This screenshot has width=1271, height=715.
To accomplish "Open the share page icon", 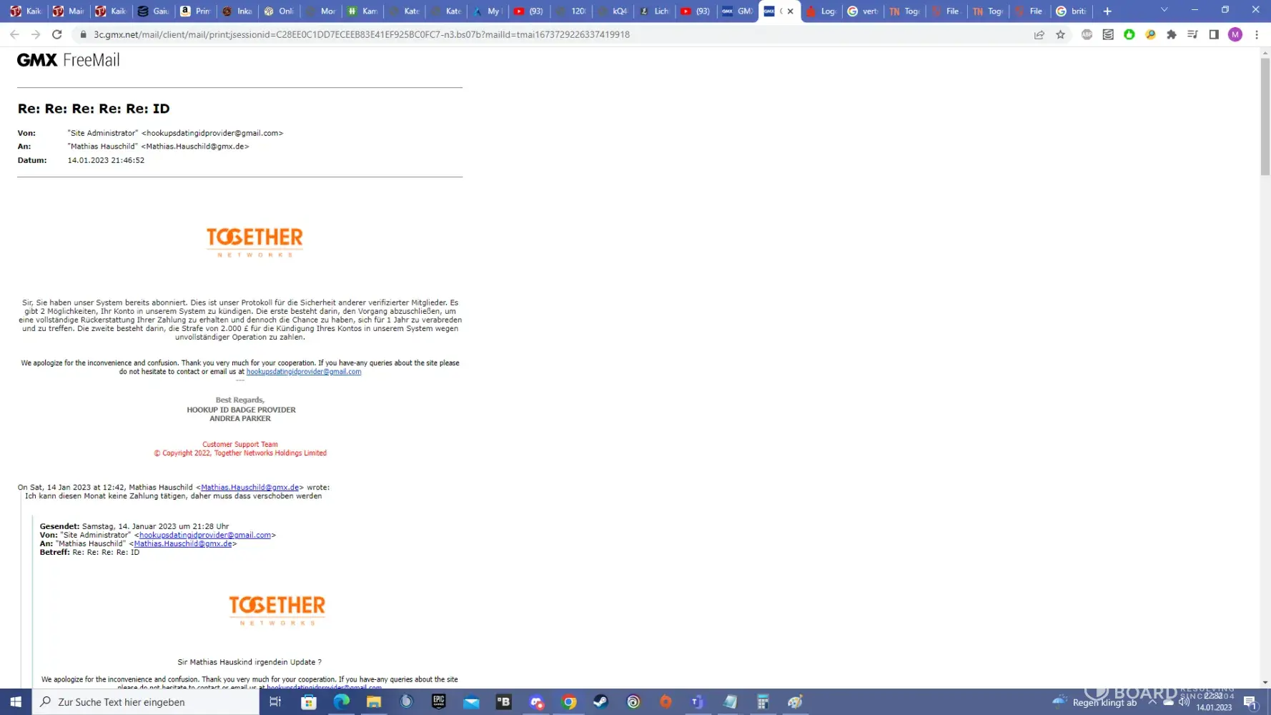I will pyautogui.click(x=1039, y=34).
